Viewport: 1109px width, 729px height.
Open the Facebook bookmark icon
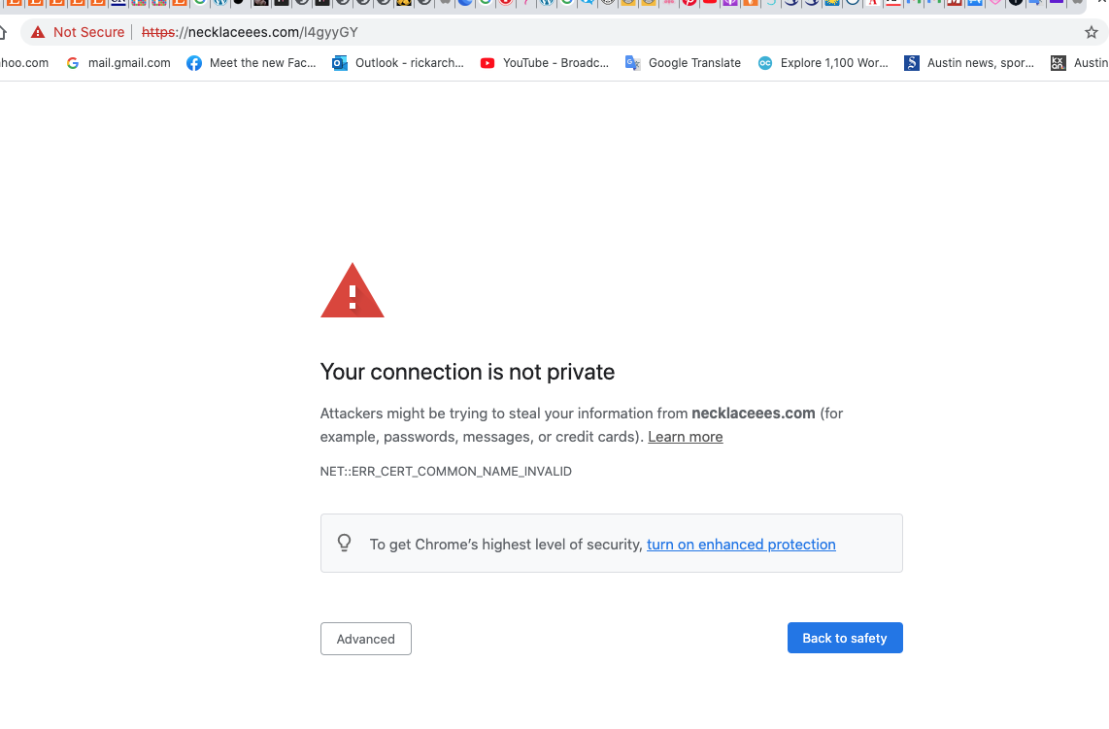pos(194,63)
